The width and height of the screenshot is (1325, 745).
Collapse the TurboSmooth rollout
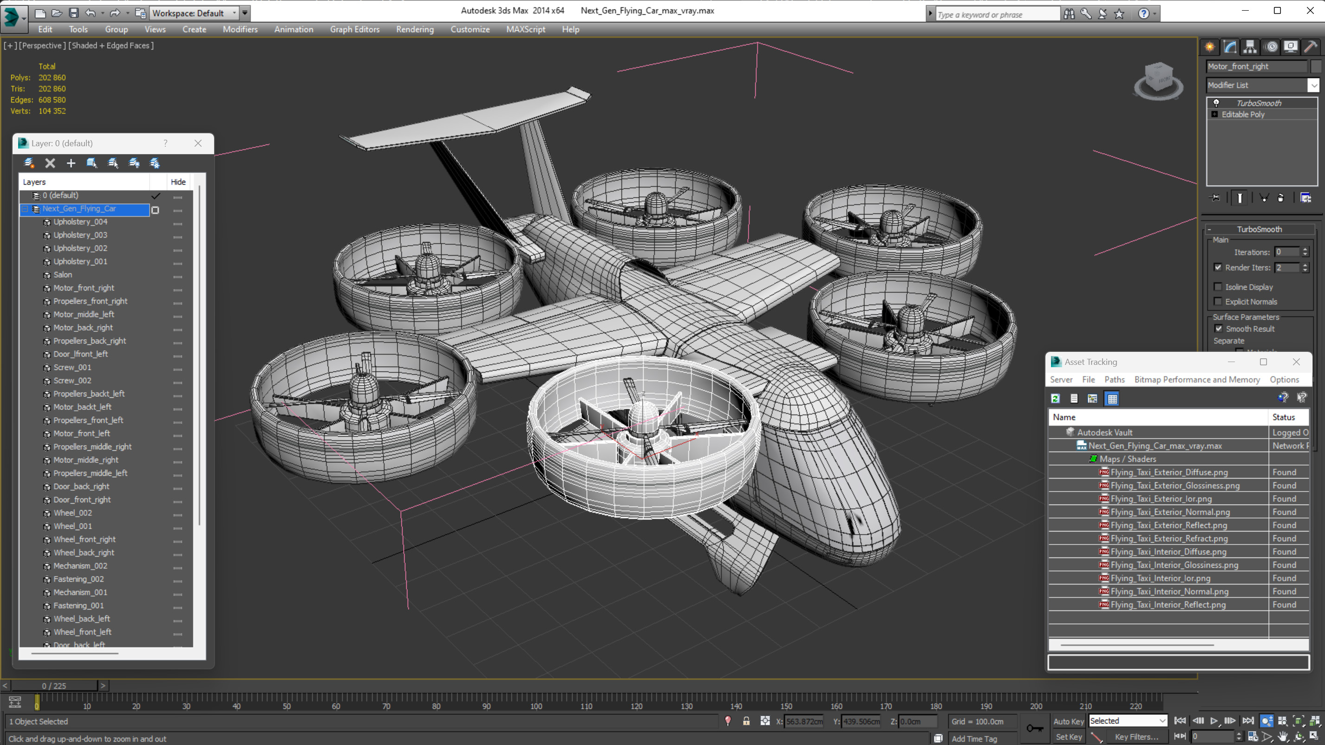click(x=1259, y=229)
